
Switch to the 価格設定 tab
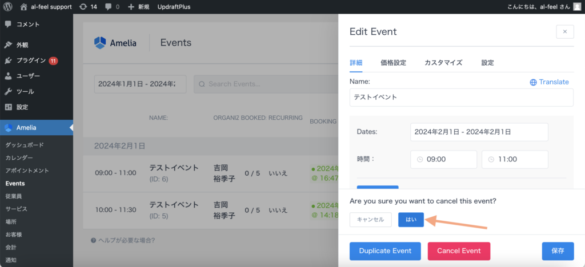click(393, 63)
